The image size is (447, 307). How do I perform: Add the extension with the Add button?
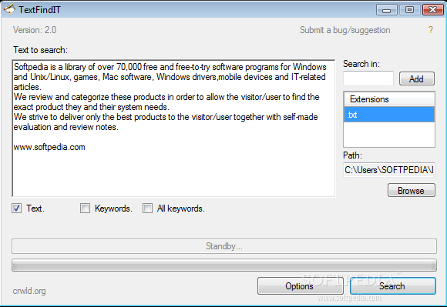click(416, 78)
